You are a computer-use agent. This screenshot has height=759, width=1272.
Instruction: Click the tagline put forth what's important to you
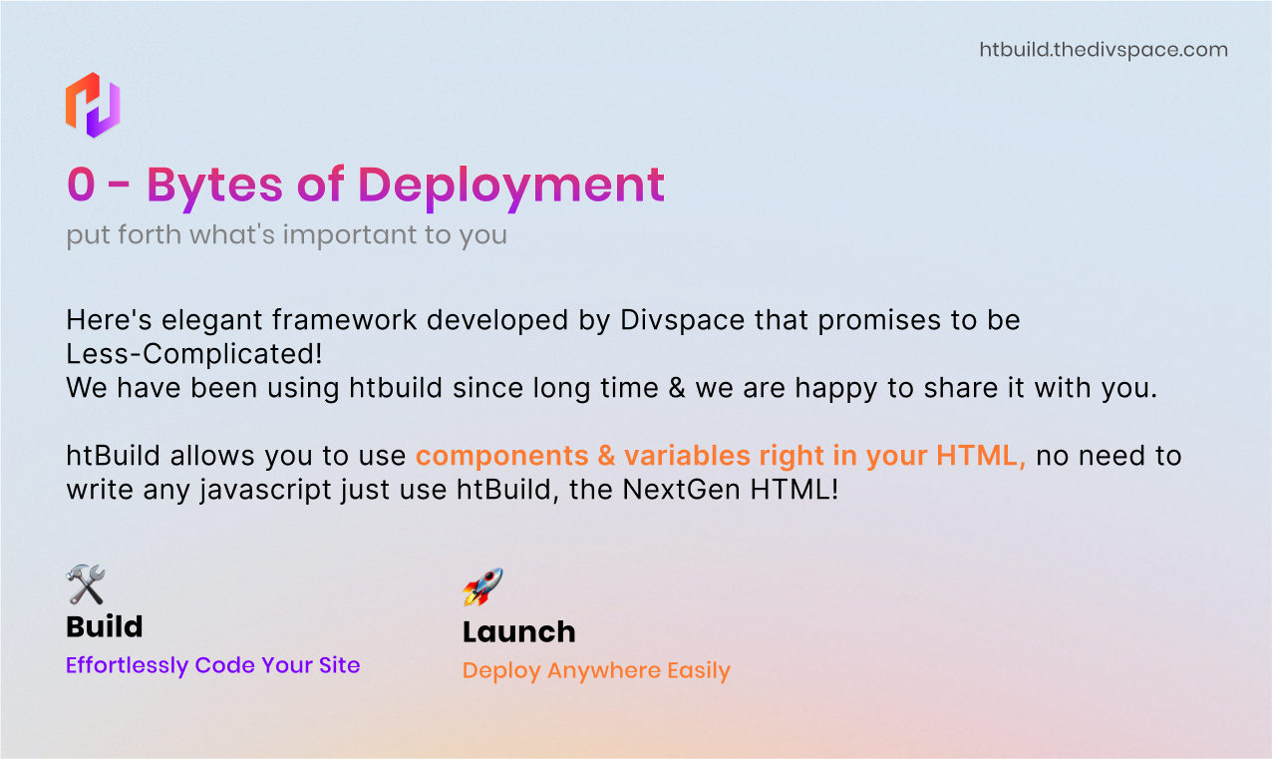point(287,234)
